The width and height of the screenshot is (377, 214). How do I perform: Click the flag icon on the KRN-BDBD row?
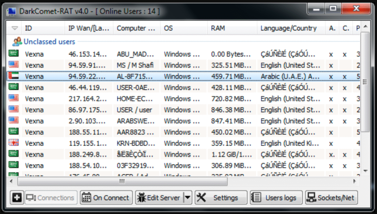[14, 143]
